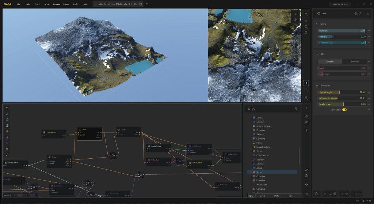Click the filter funnel icon in node list
The image size is (374, 204).
point(296,109)
